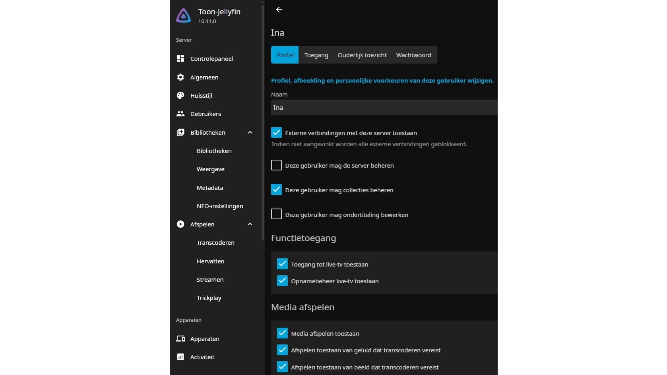Viewport: 667px width, 375px height.
Task: Enable 'Deze gebruiker mag de server beheren' checkbox
Action: coord(276,165)
